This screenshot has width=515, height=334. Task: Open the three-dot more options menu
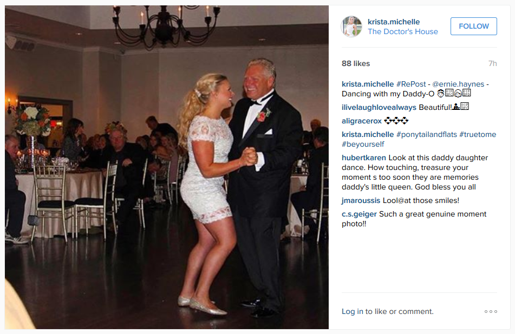[x=491, y=311]
